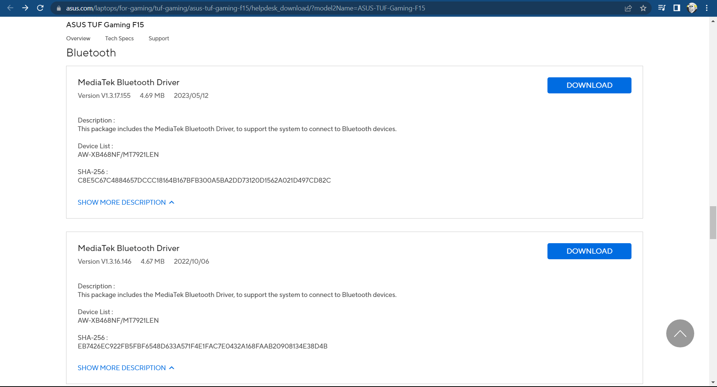
Task: Click the scrollbar down arrow
Action: [713, 383]
